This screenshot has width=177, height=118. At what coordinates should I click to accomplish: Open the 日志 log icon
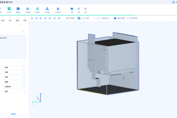coord(85,9)
